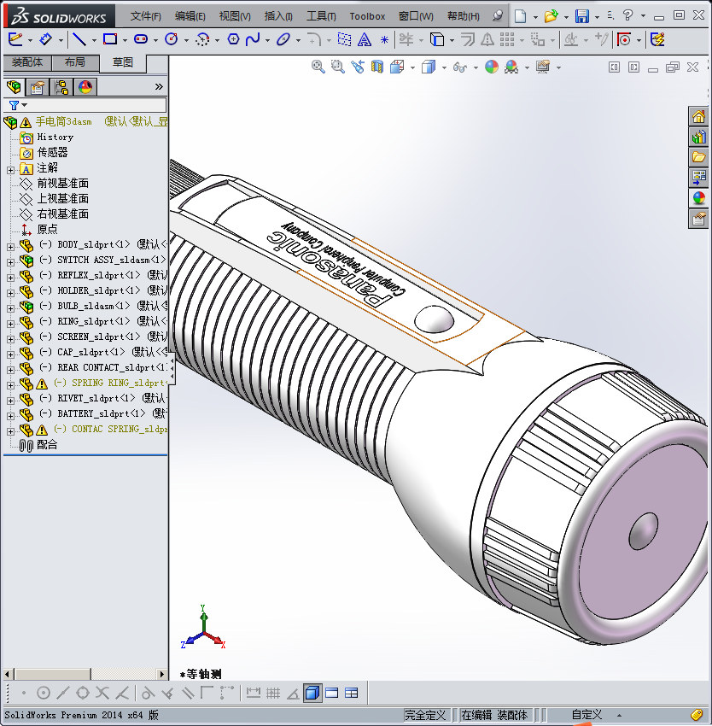This screenshot has width=712, height=726.
Task: Expand the BODY_sldprt<1> node
Action: click(x=10, y=247)
